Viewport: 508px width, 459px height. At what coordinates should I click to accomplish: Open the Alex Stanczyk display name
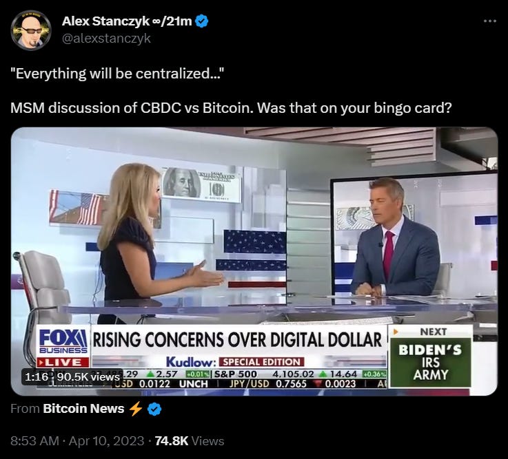(127, 21)
